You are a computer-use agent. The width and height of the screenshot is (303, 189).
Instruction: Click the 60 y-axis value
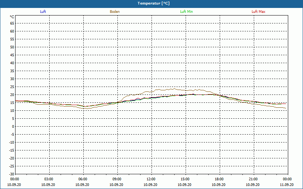click(x=12, y=31)
